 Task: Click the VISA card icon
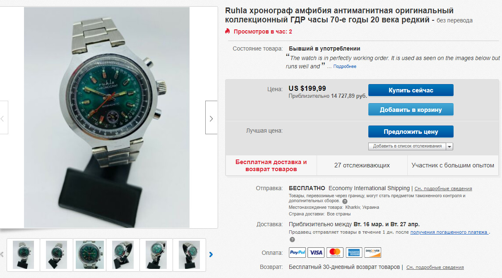(x=316, y=252)
